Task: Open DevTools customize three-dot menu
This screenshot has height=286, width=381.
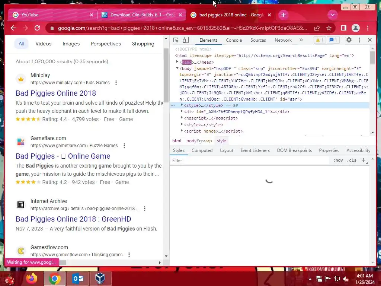Action: click(360, 40)
